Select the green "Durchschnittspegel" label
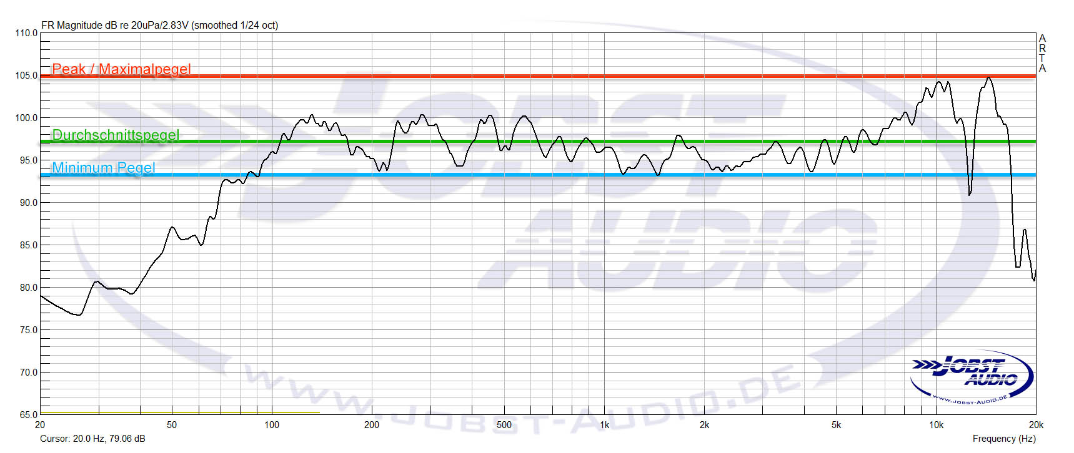 [116, 135]
